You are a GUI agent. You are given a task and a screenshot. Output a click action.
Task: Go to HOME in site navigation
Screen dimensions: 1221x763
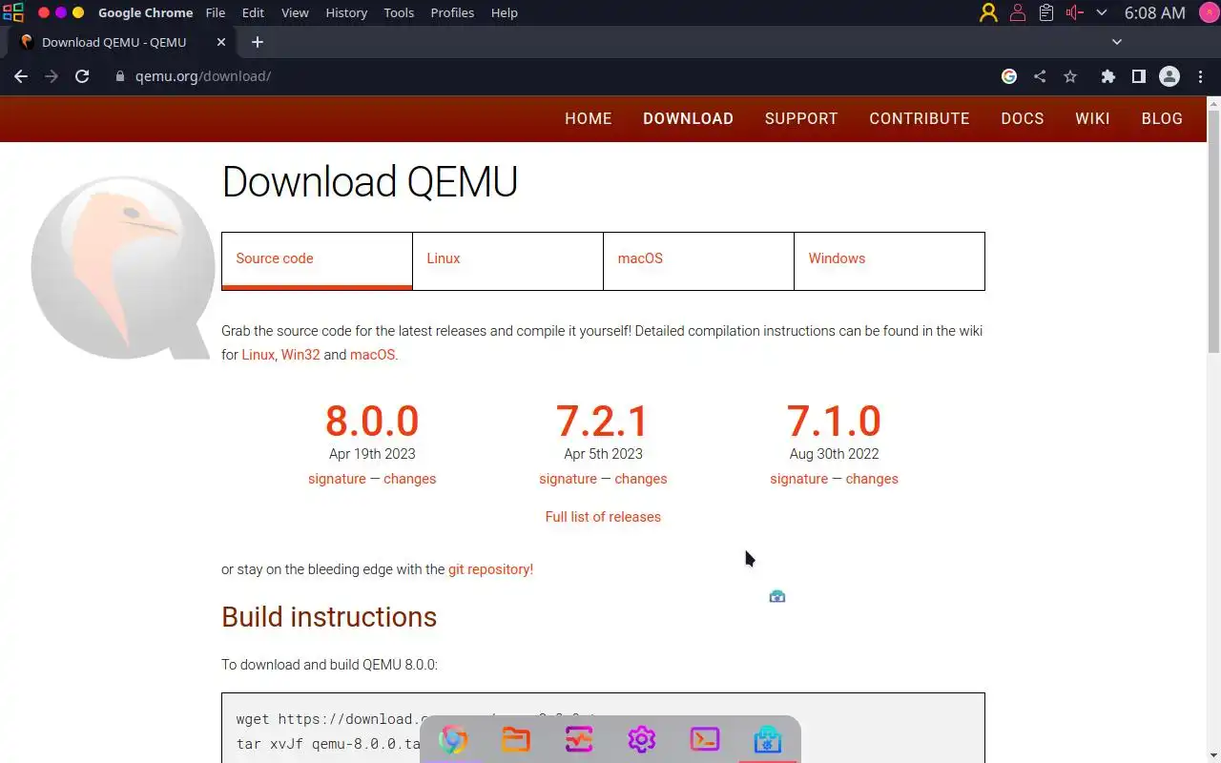[589, 118]
